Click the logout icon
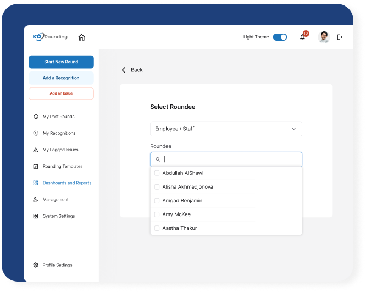Screen dimensions: 366x292 [340, 37]
